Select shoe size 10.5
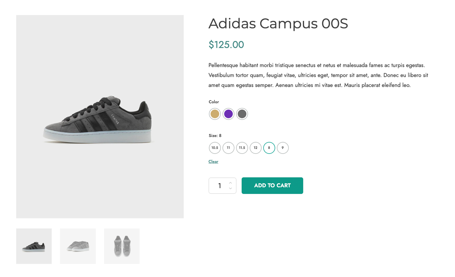Viewport: 455px width, 277px height. (x=215, y=148)
